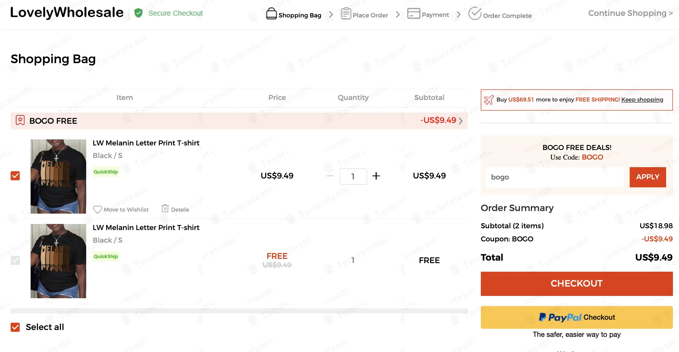Viewport: 679px width, 352px height.
Task: Expand the BOGO FREE discount chevron
Action: click(x=461, y=121)
